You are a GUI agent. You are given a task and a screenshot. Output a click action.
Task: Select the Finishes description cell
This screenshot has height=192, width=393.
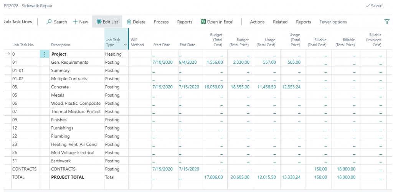click(77, 119)
